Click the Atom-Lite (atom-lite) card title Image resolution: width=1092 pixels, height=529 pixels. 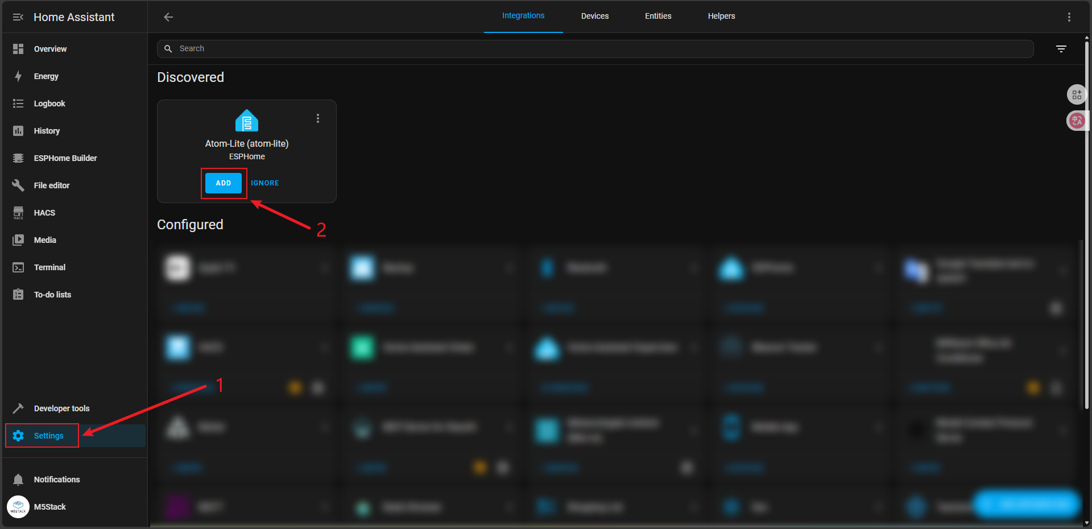pyautogui.click(x=247, y=143)
